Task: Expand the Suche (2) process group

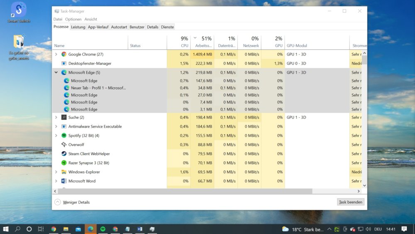Action: click(56, 117)
